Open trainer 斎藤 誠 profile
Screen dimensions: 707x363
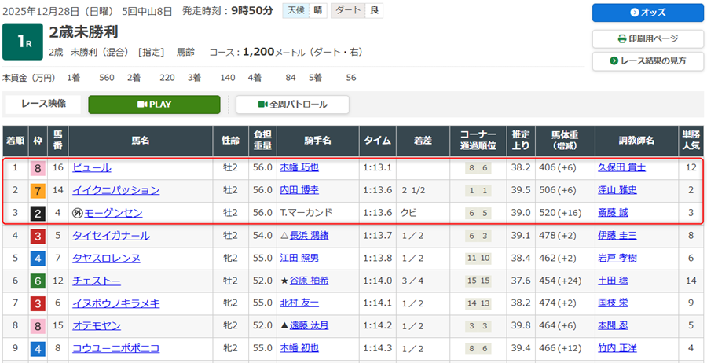click(x=613, y=213)
